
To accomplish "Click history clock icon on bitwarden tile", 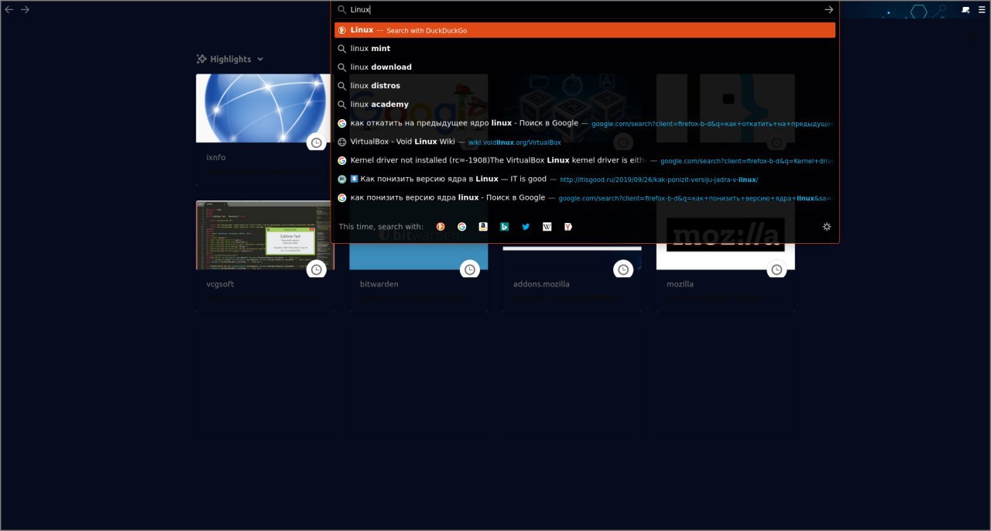I will coord(469,269).
